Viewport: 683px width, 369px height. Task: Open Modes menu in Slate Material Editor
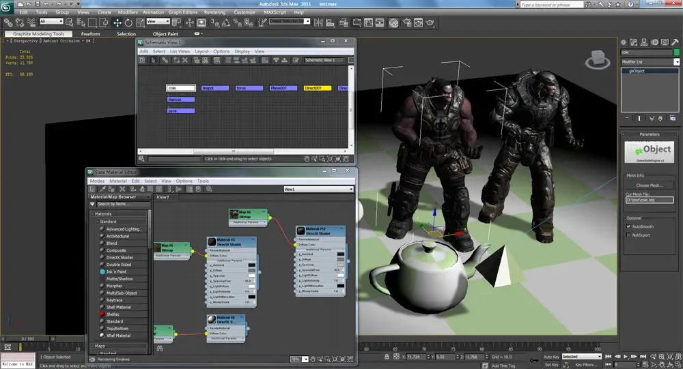pos(97,181)
